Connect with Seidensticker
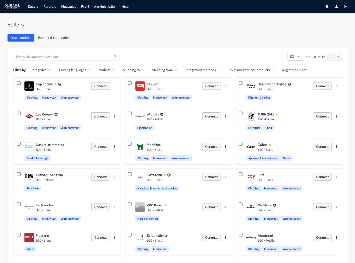The width and height of the screenshot is (355, 263). click(212, 237)
